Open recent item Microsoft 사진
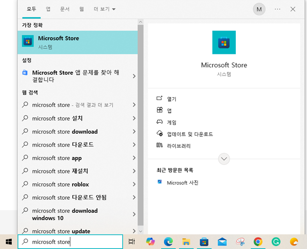The image size is (307, 249). (x=182, y=183)
